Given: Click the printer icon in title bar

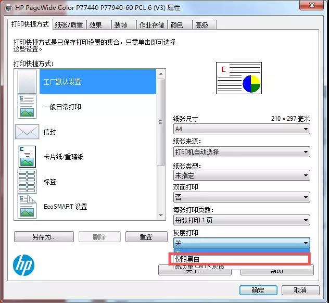Looking at the screenshot, I should pyautogui.click(x=8, y=8).
